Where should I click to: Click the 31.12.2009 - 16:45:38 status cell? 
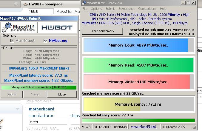[x=110, y=127]
